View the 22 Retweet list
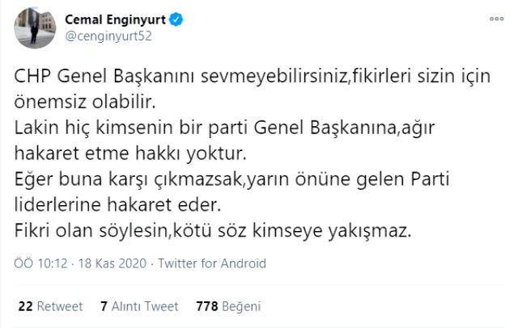This screenshot has height=328, width=518. (x=49, y=306)
